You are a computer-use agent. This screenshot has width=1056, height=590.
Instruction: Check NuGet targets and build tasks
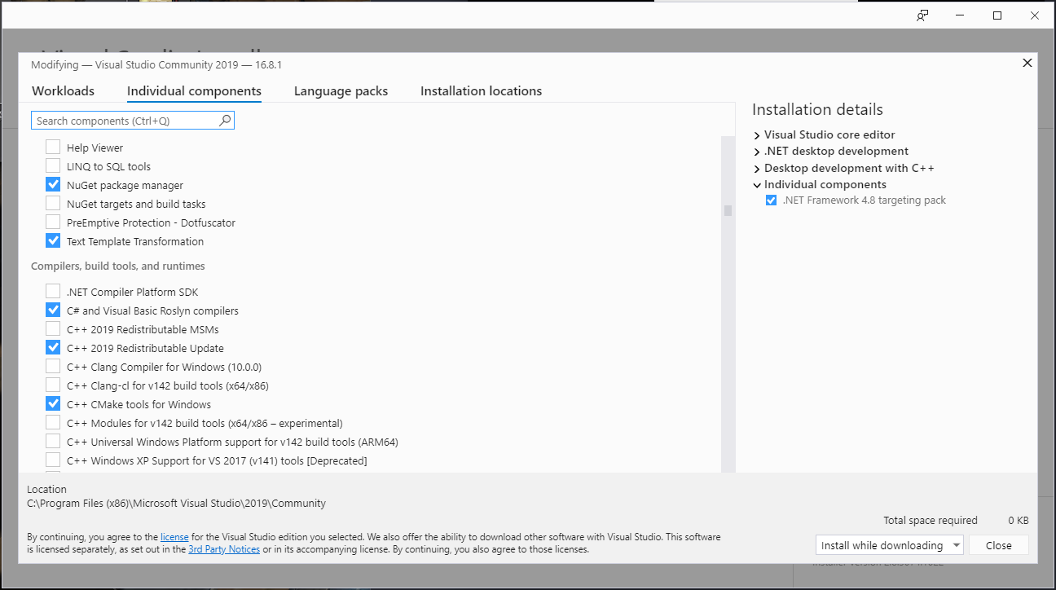[x=53, y=204]
